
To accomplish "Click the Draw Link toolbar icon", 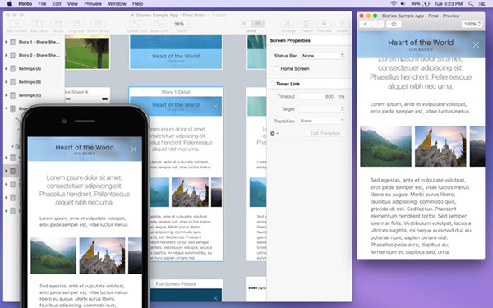I will (x=159, y=24).
